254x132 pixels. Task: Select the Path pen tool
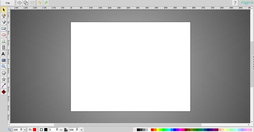(x=4, y=22)
